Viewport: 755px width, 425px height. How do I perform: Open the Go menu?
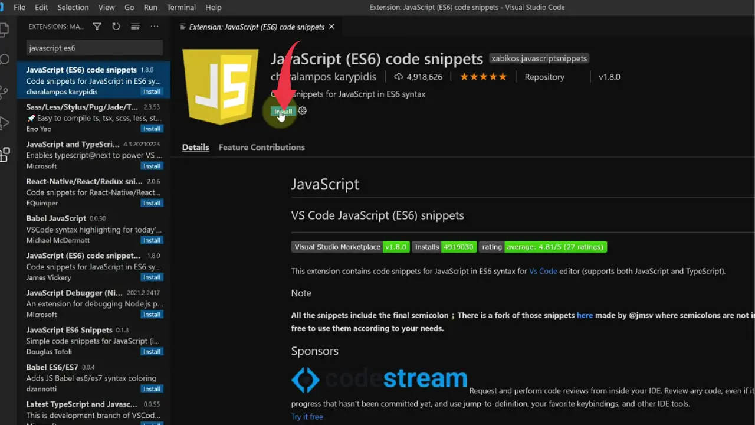tap(129, 8)
